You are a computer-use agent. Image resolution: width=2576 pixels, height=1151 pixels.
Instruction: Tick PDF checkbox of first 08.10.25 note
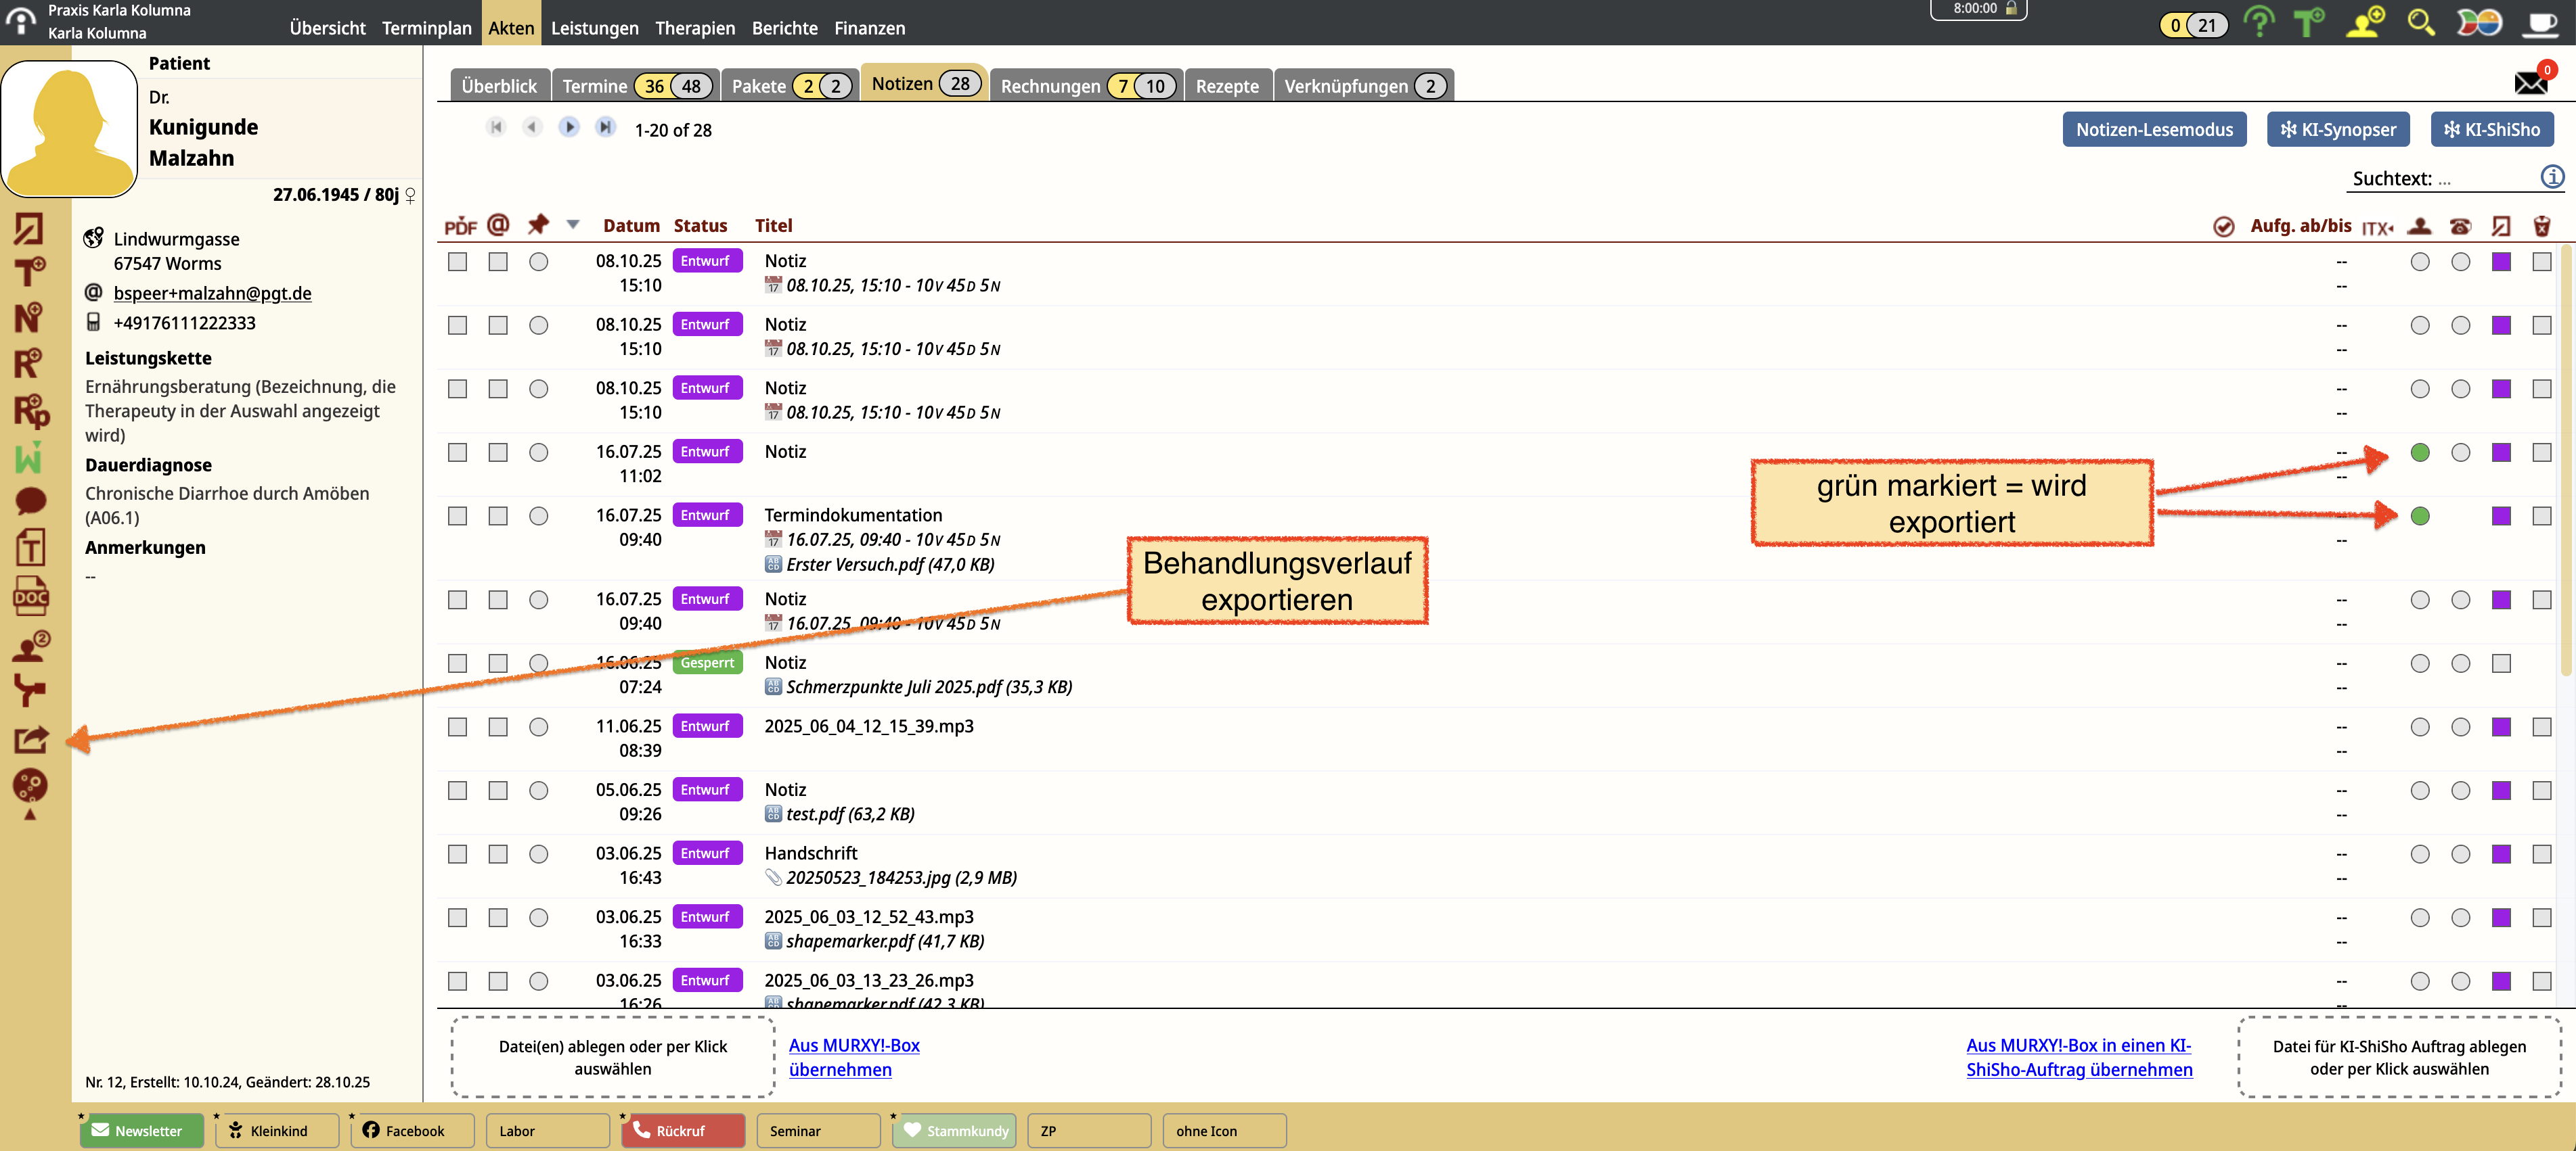click(x=458, y=262)
